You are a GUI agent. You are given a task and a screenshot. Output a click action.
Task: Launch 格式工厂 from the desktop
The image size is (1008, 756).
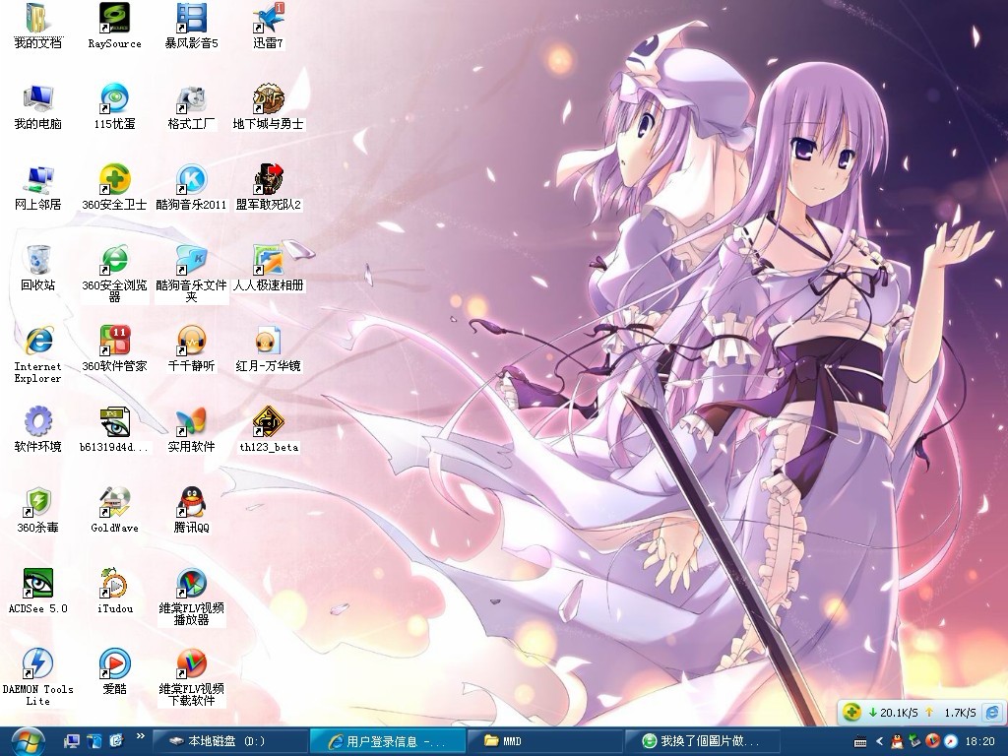click(191, 99)
